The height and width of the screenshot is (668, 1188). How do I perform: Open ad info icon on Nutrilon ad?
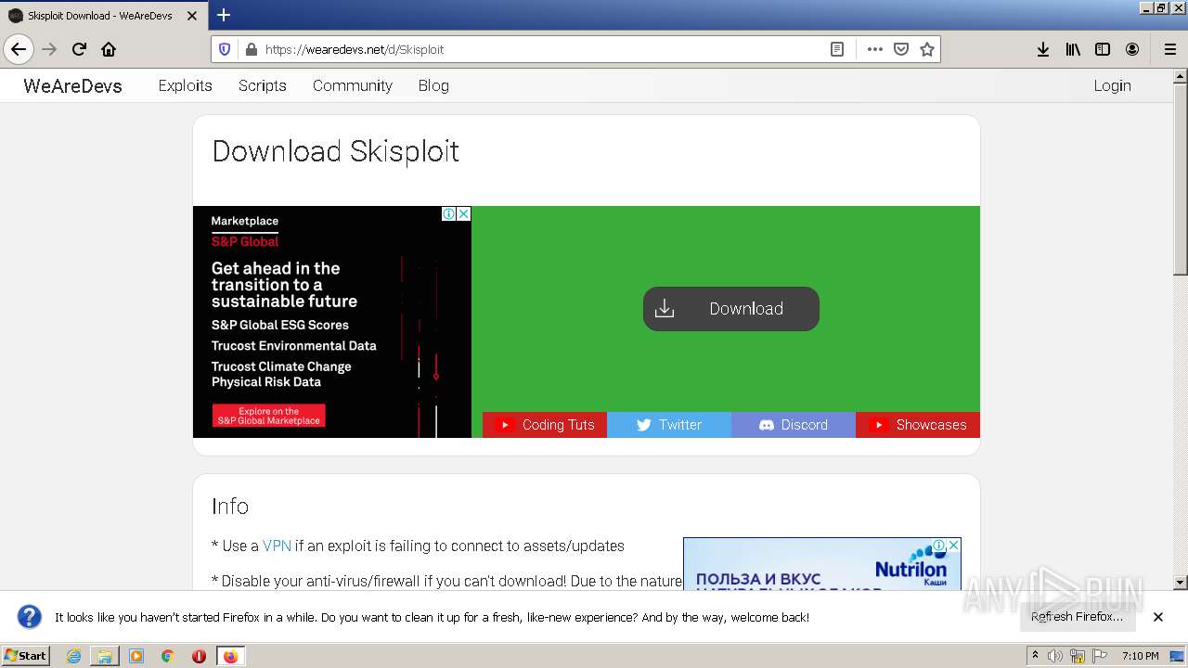(939, 546)
